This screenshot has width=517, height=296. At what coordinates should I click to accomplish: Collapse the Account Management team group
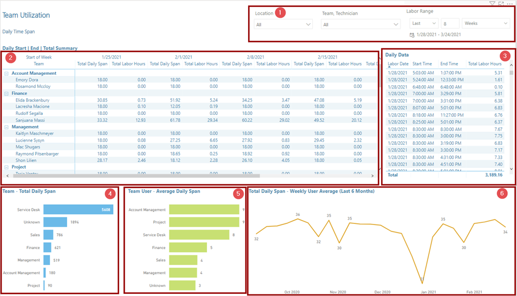click(6, 73)
